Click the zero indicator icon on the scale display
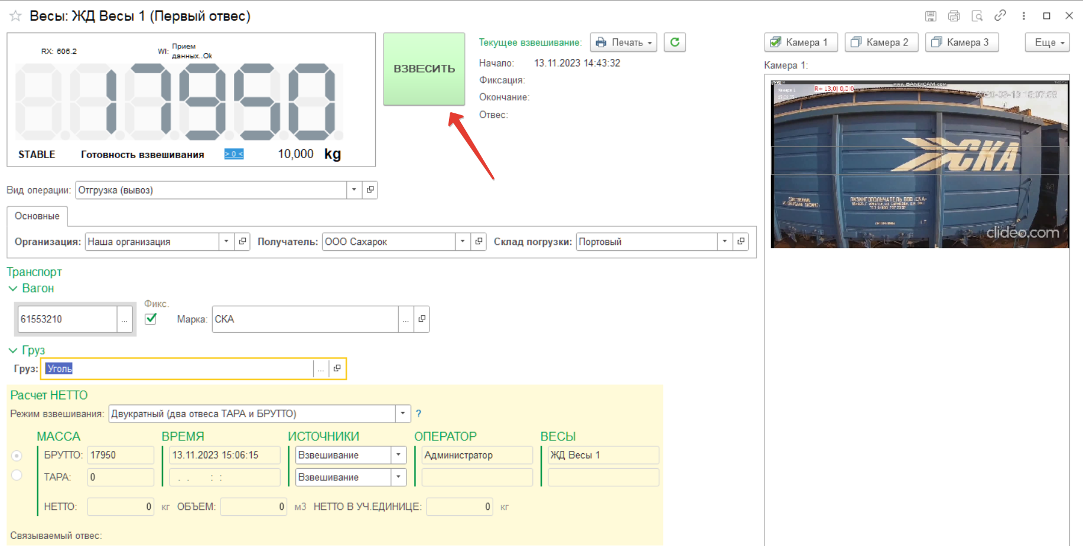 point(233,154)
